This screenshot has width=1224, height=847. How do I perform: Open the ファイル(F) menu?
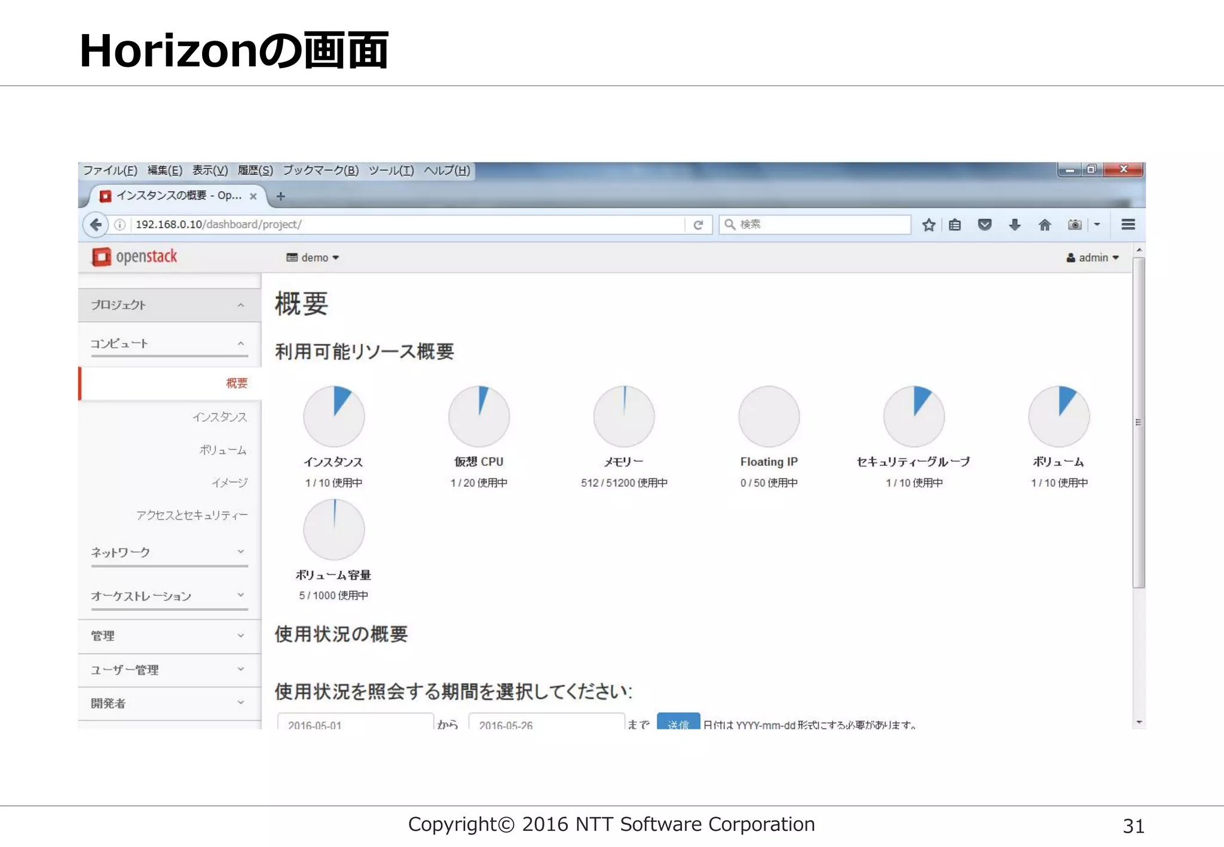[x=110, y=170]
